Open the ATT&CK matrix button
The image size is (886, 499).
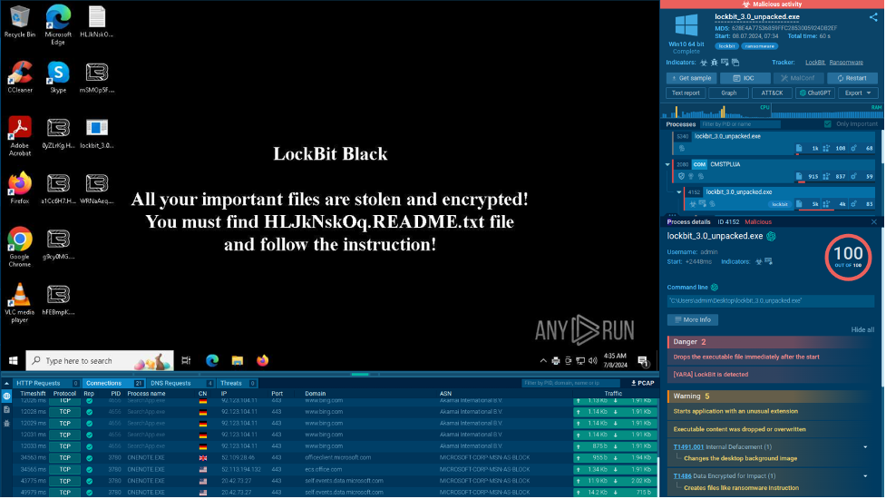[772, 93]
